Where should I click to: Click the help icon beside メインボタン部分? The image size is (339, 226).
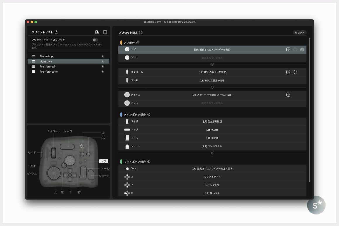(x=149, y=115)
